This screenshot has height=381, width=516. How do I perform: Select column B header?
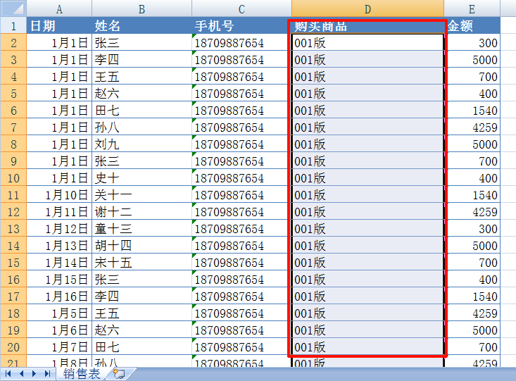(141, 8)
